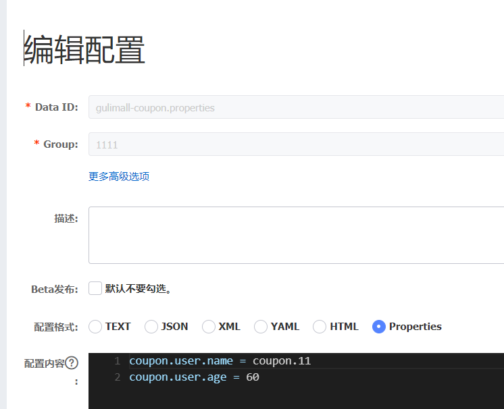
Task: Select the TEXT format radio button
Action: click(95, 327)
